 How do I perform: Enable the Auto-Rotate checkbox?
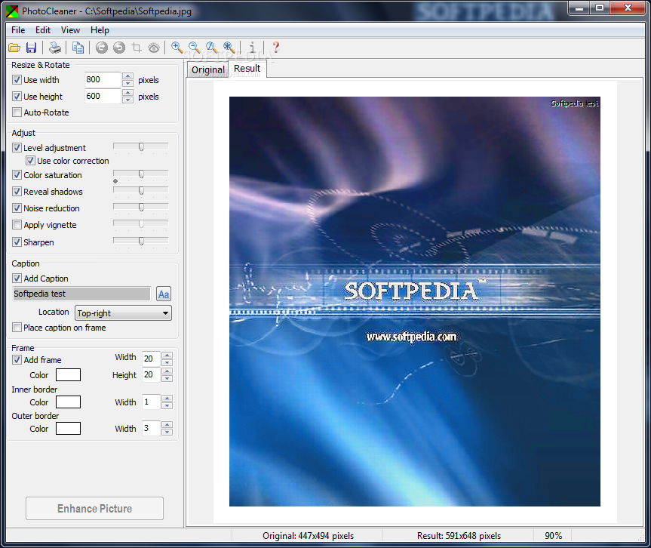click(x=17, y=112)
